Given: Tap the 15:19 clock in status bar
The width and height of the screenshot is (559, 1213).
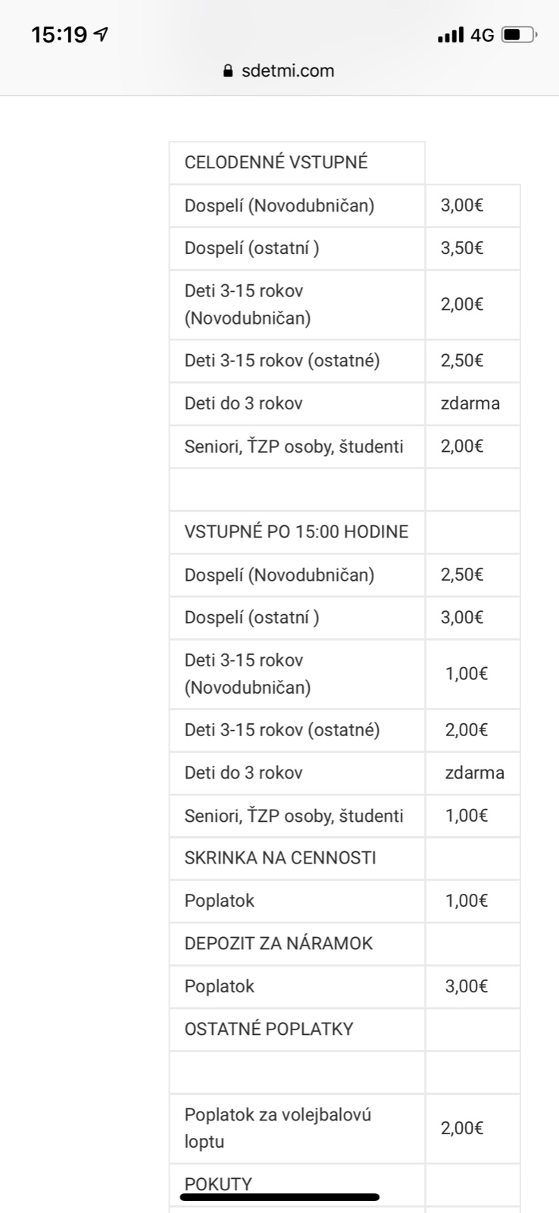Looking at the screenshot, I should tap(59, 34).
